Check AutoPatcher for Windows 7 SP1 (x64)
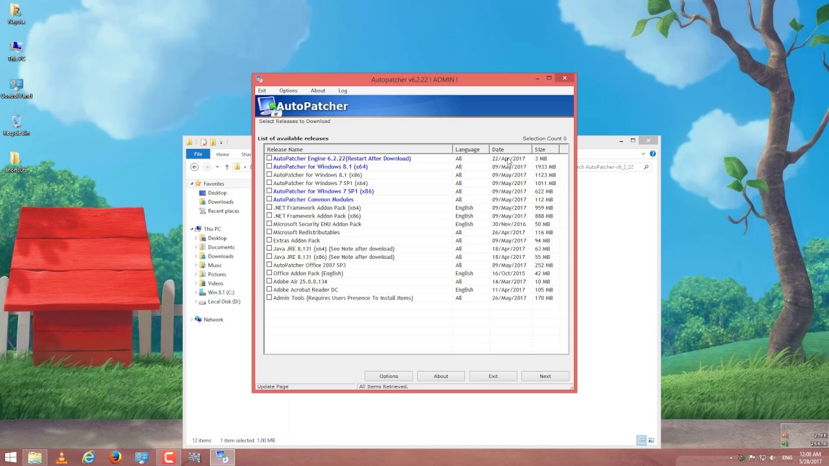This screenshot has height=466, width=829. coord(269,183)
